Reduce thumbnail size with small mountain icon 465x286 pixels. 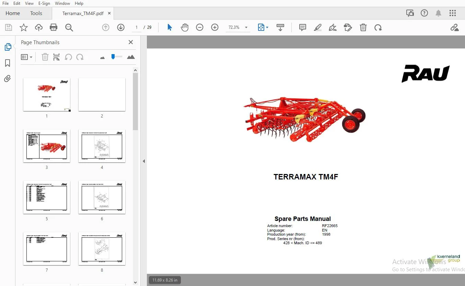coord(102,58)
